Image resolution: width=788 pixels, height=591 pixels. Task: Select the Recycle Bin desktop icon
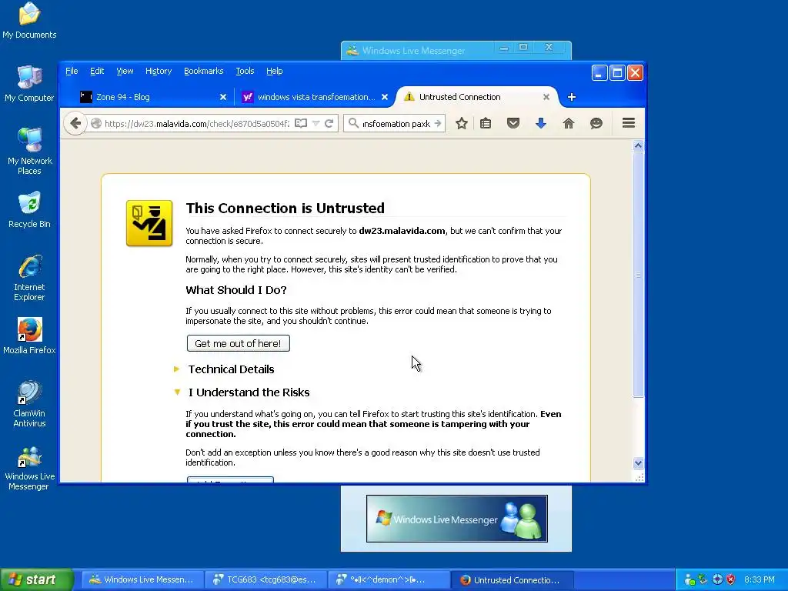[29, 210]
